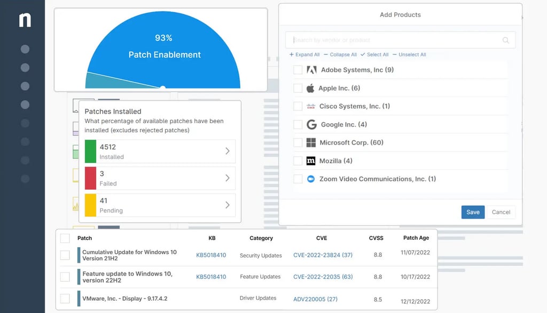Click the Google Inc. logo icon
The width and height of the screenshot is (547, 313).
pos(311,124)
